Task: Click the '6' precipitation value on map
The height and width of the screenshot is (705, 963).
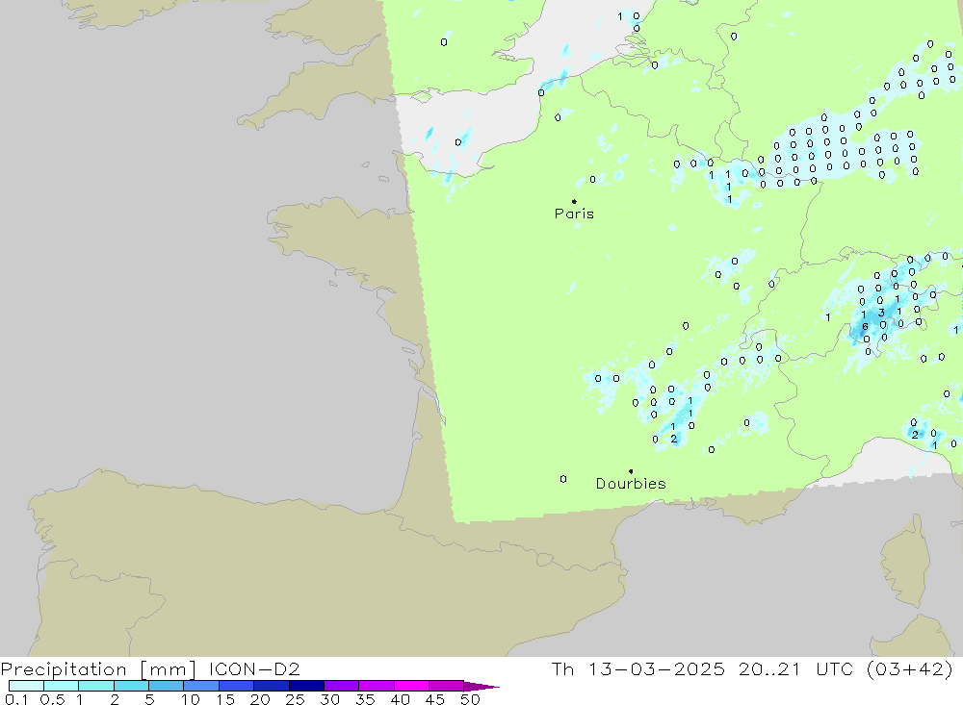Action: [x=865, y=326]
